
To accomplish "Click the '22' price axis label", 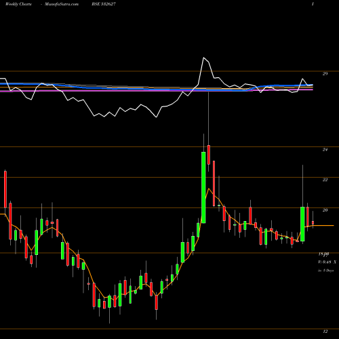I will (325, 180).
